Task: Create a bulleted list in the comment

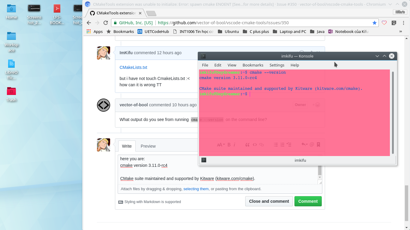Action: pos(276,144)
